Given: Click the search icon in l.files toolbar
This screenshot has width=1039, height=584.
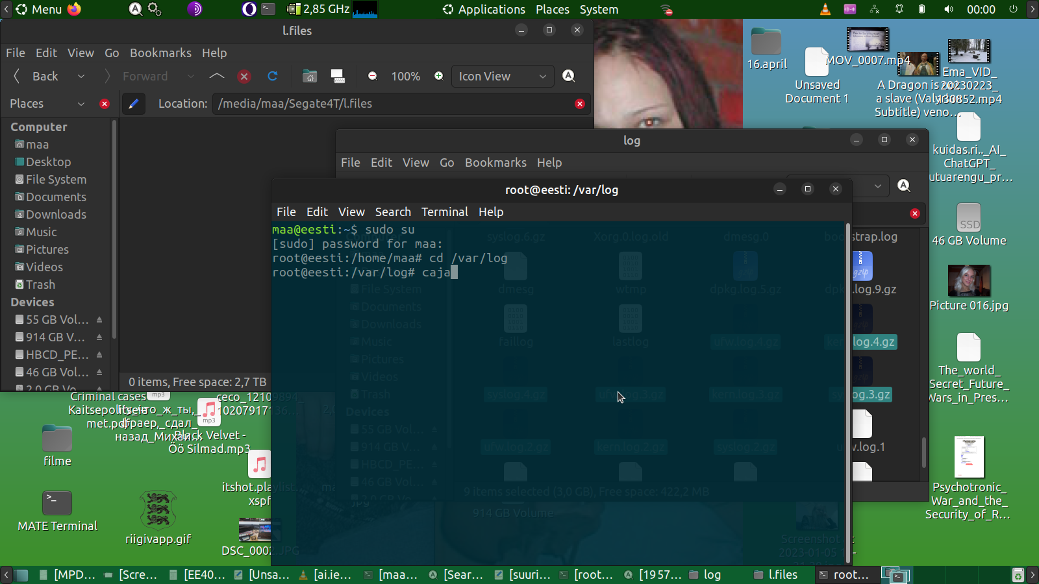Looking at the screenshot, I should point(569,77).
